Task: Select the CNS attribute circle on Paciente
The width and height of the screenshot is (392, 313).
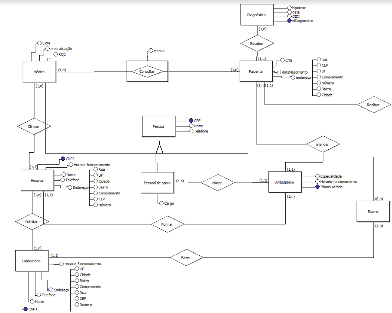Action: (283, 59)
